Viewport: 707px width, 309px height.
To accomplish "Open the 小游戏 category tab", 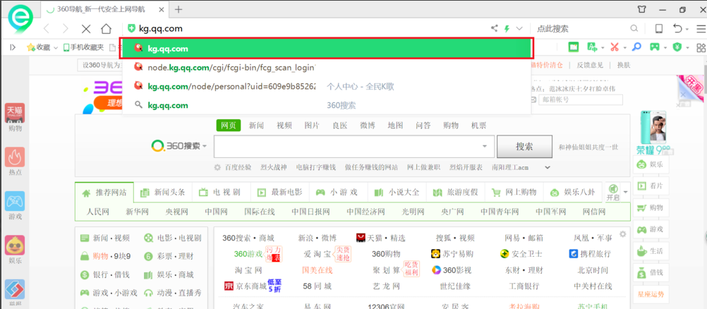I will tap(338, 193).
